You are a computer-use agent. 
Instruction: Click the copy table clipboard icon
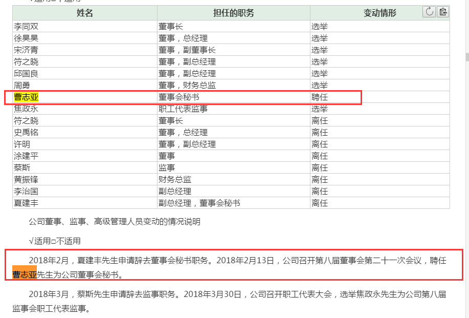[442, 12]
